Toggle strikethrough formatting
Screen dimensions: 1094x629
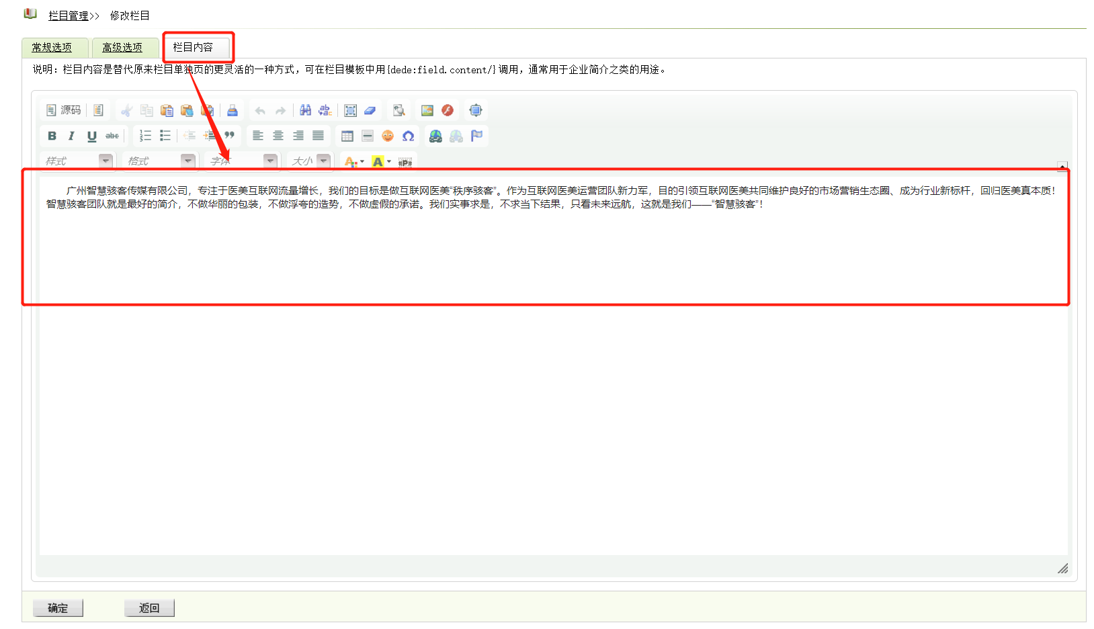(112, 136)
